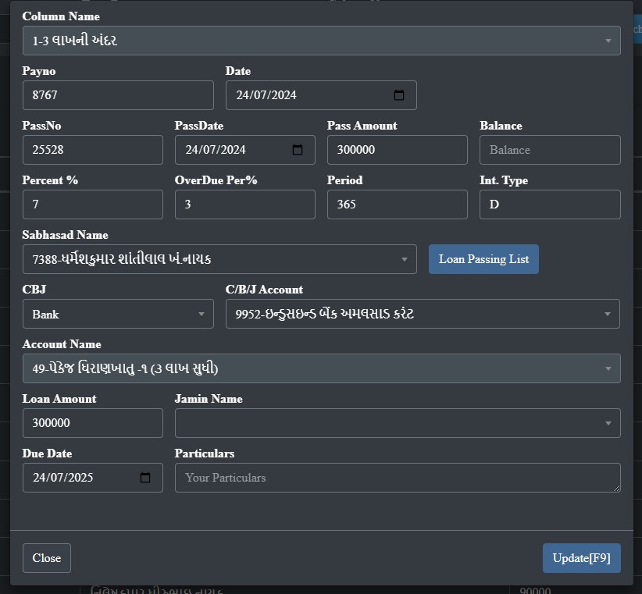Select the Loan Amount field
This screenshot has width=642, height=594.
pyautogui.click(x=92, y=423)
